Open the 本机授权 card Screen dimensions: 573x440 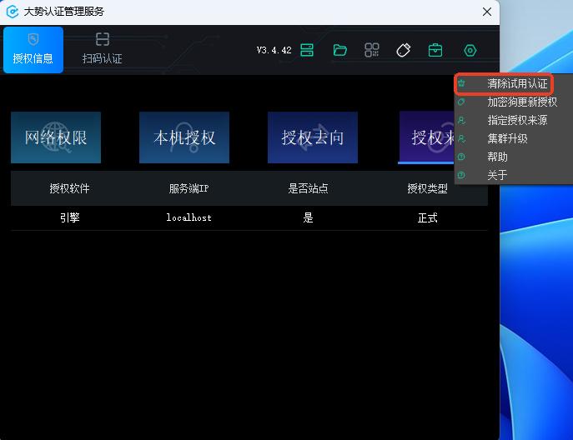[184, 137]
